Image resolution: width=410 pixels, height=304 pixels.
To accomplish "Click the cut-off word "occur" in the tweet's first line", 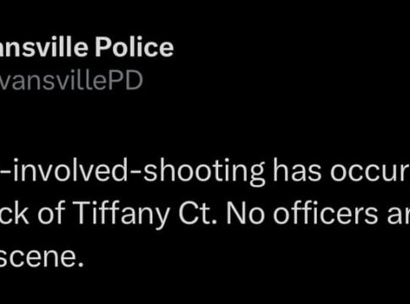I will 369,171.
